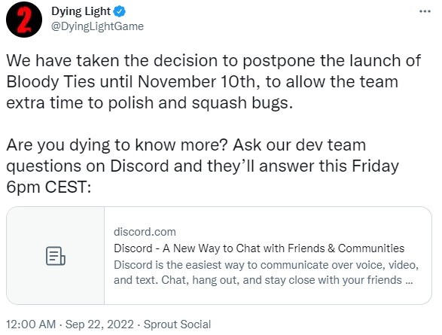
Task: Select the dev team questions paragraph
Action: [203, 166]
